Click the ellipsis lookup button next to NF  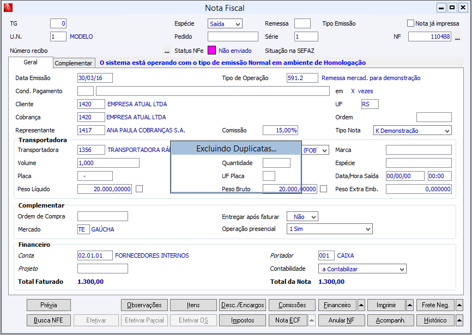coord(458,37)
